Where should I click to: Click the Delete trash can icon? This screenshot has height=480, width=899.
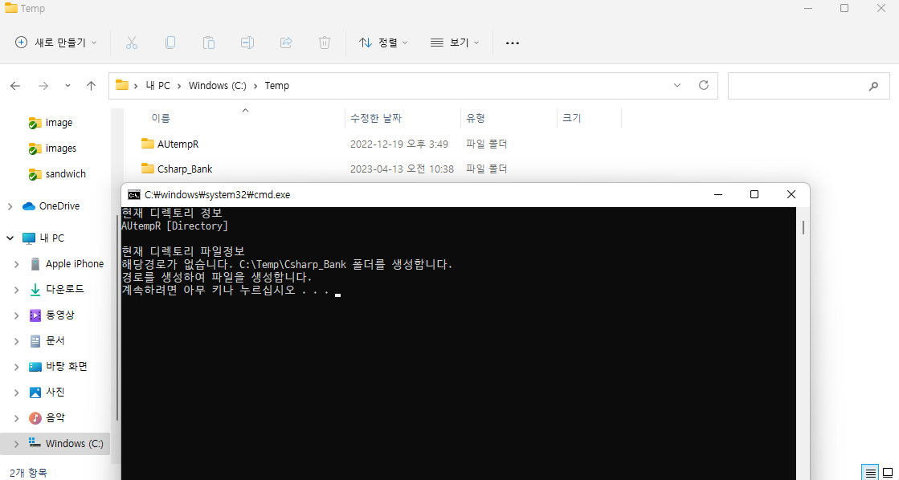pyautogui.click(x=325, y=43)
